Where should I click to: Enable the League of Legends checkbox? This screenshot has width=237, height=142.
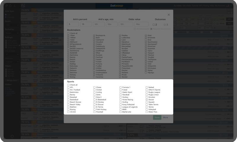(x=121, y=107)
